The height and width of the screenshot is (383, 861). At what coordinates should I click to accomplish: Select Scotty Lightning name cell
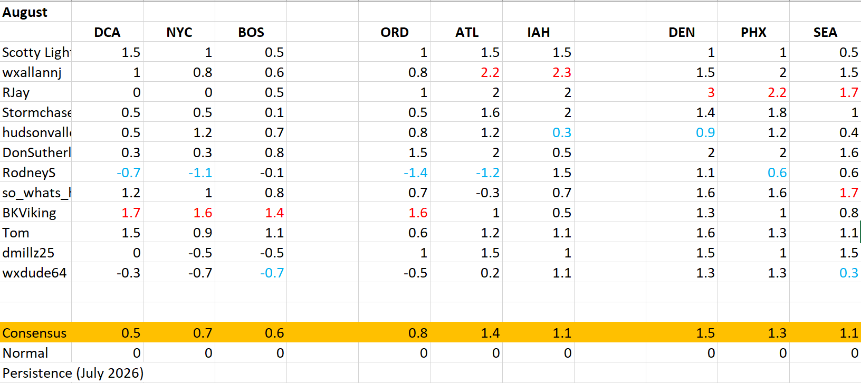(x=35, y=52)
